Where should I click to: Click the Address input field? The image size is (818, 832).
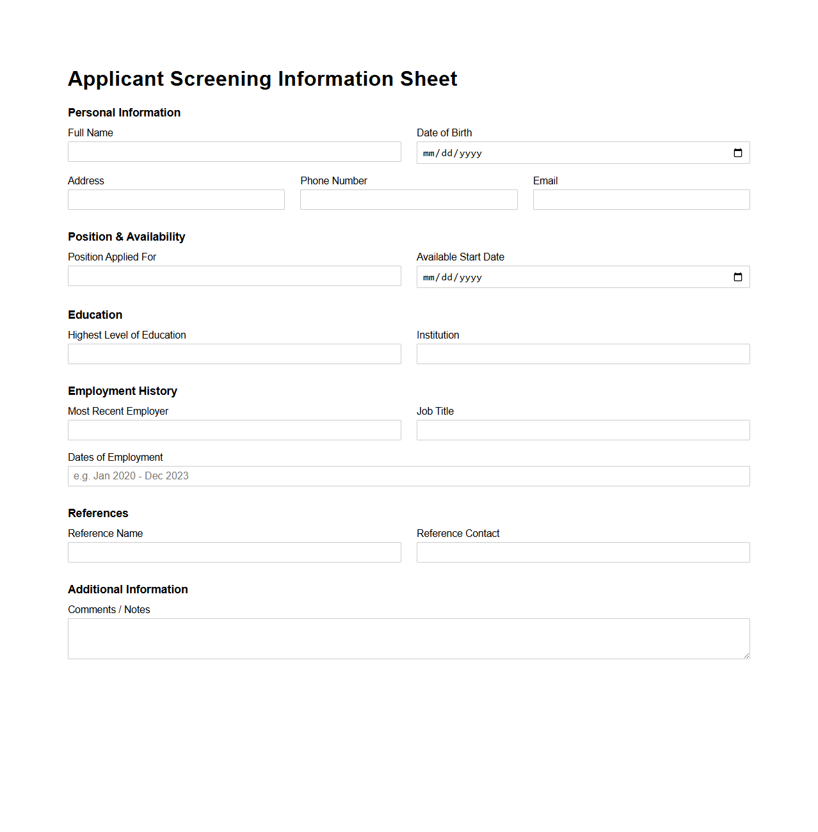point(176,199)
